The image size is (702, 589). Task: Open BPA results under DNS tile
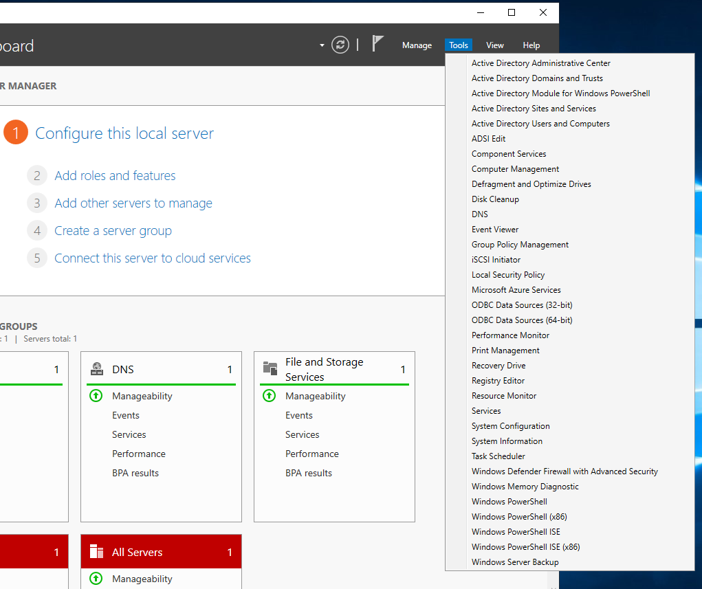tap(135, 473)
